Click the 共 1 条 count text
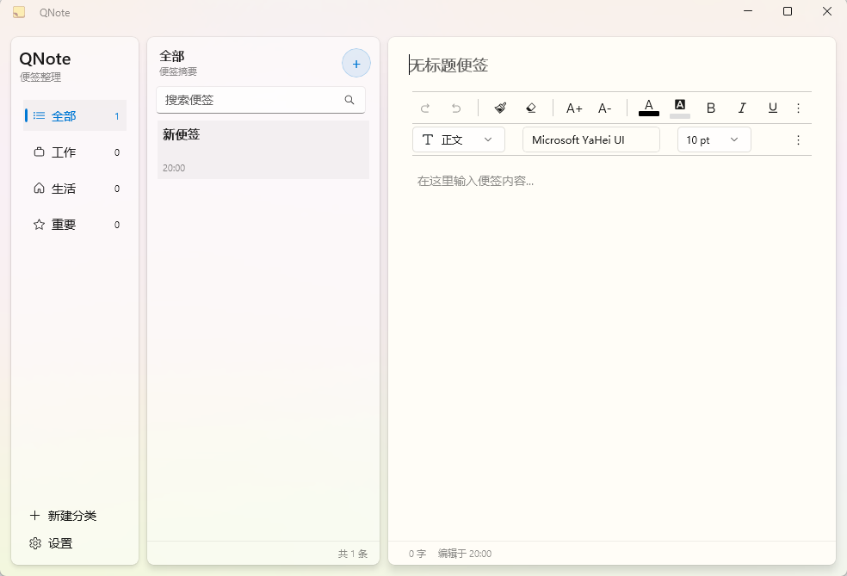Image resolution: width=847 pixels, height=576 pixels. [x=353, y=554]
